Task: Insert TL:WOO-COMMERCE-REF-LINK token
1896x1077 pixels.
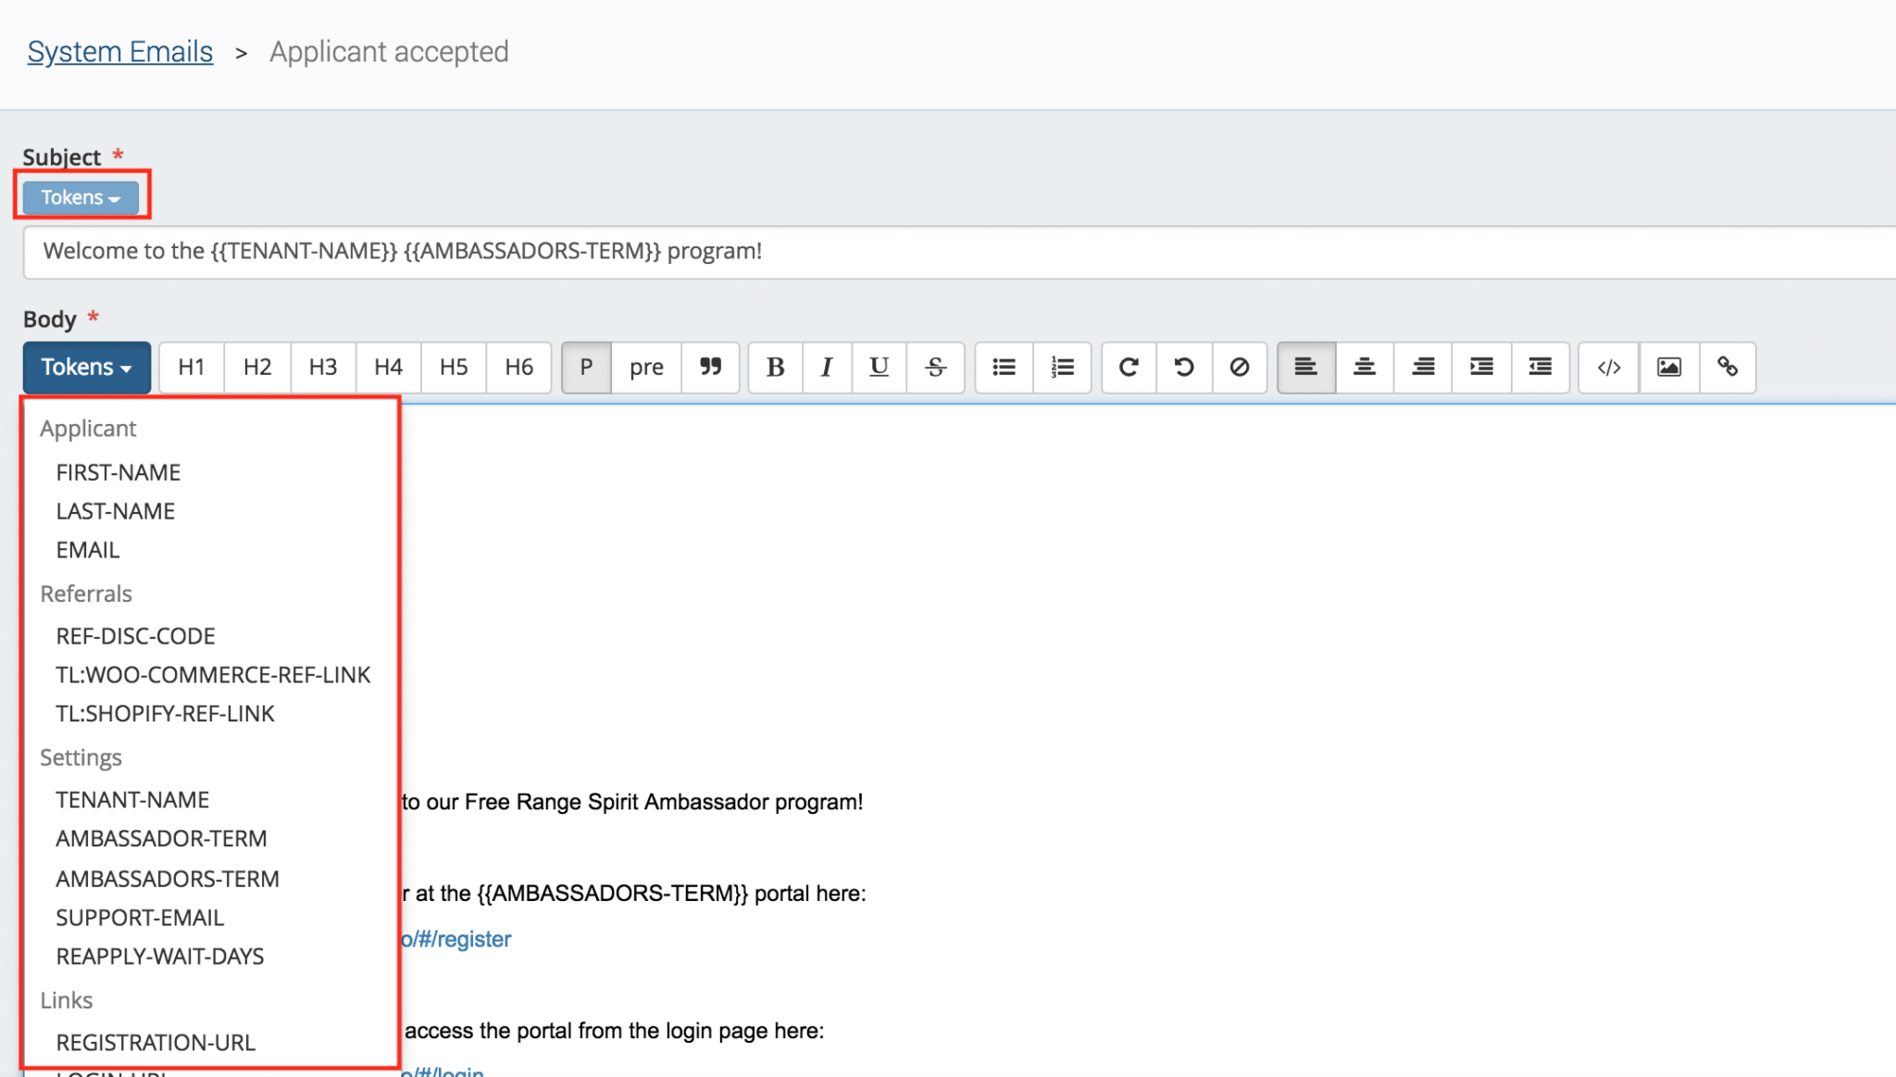Action: 211,675
